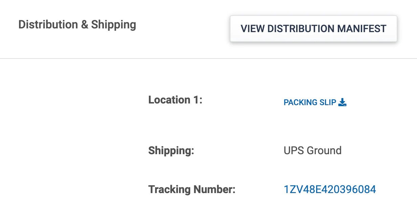The image size is (417, 211).
Task: Open tracking number 1ZV48E420396084
Action: click(x=330, y=189)
